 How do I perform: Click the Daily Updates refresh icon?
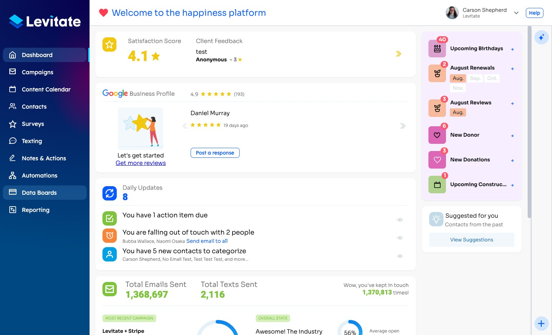click(110, 193)
